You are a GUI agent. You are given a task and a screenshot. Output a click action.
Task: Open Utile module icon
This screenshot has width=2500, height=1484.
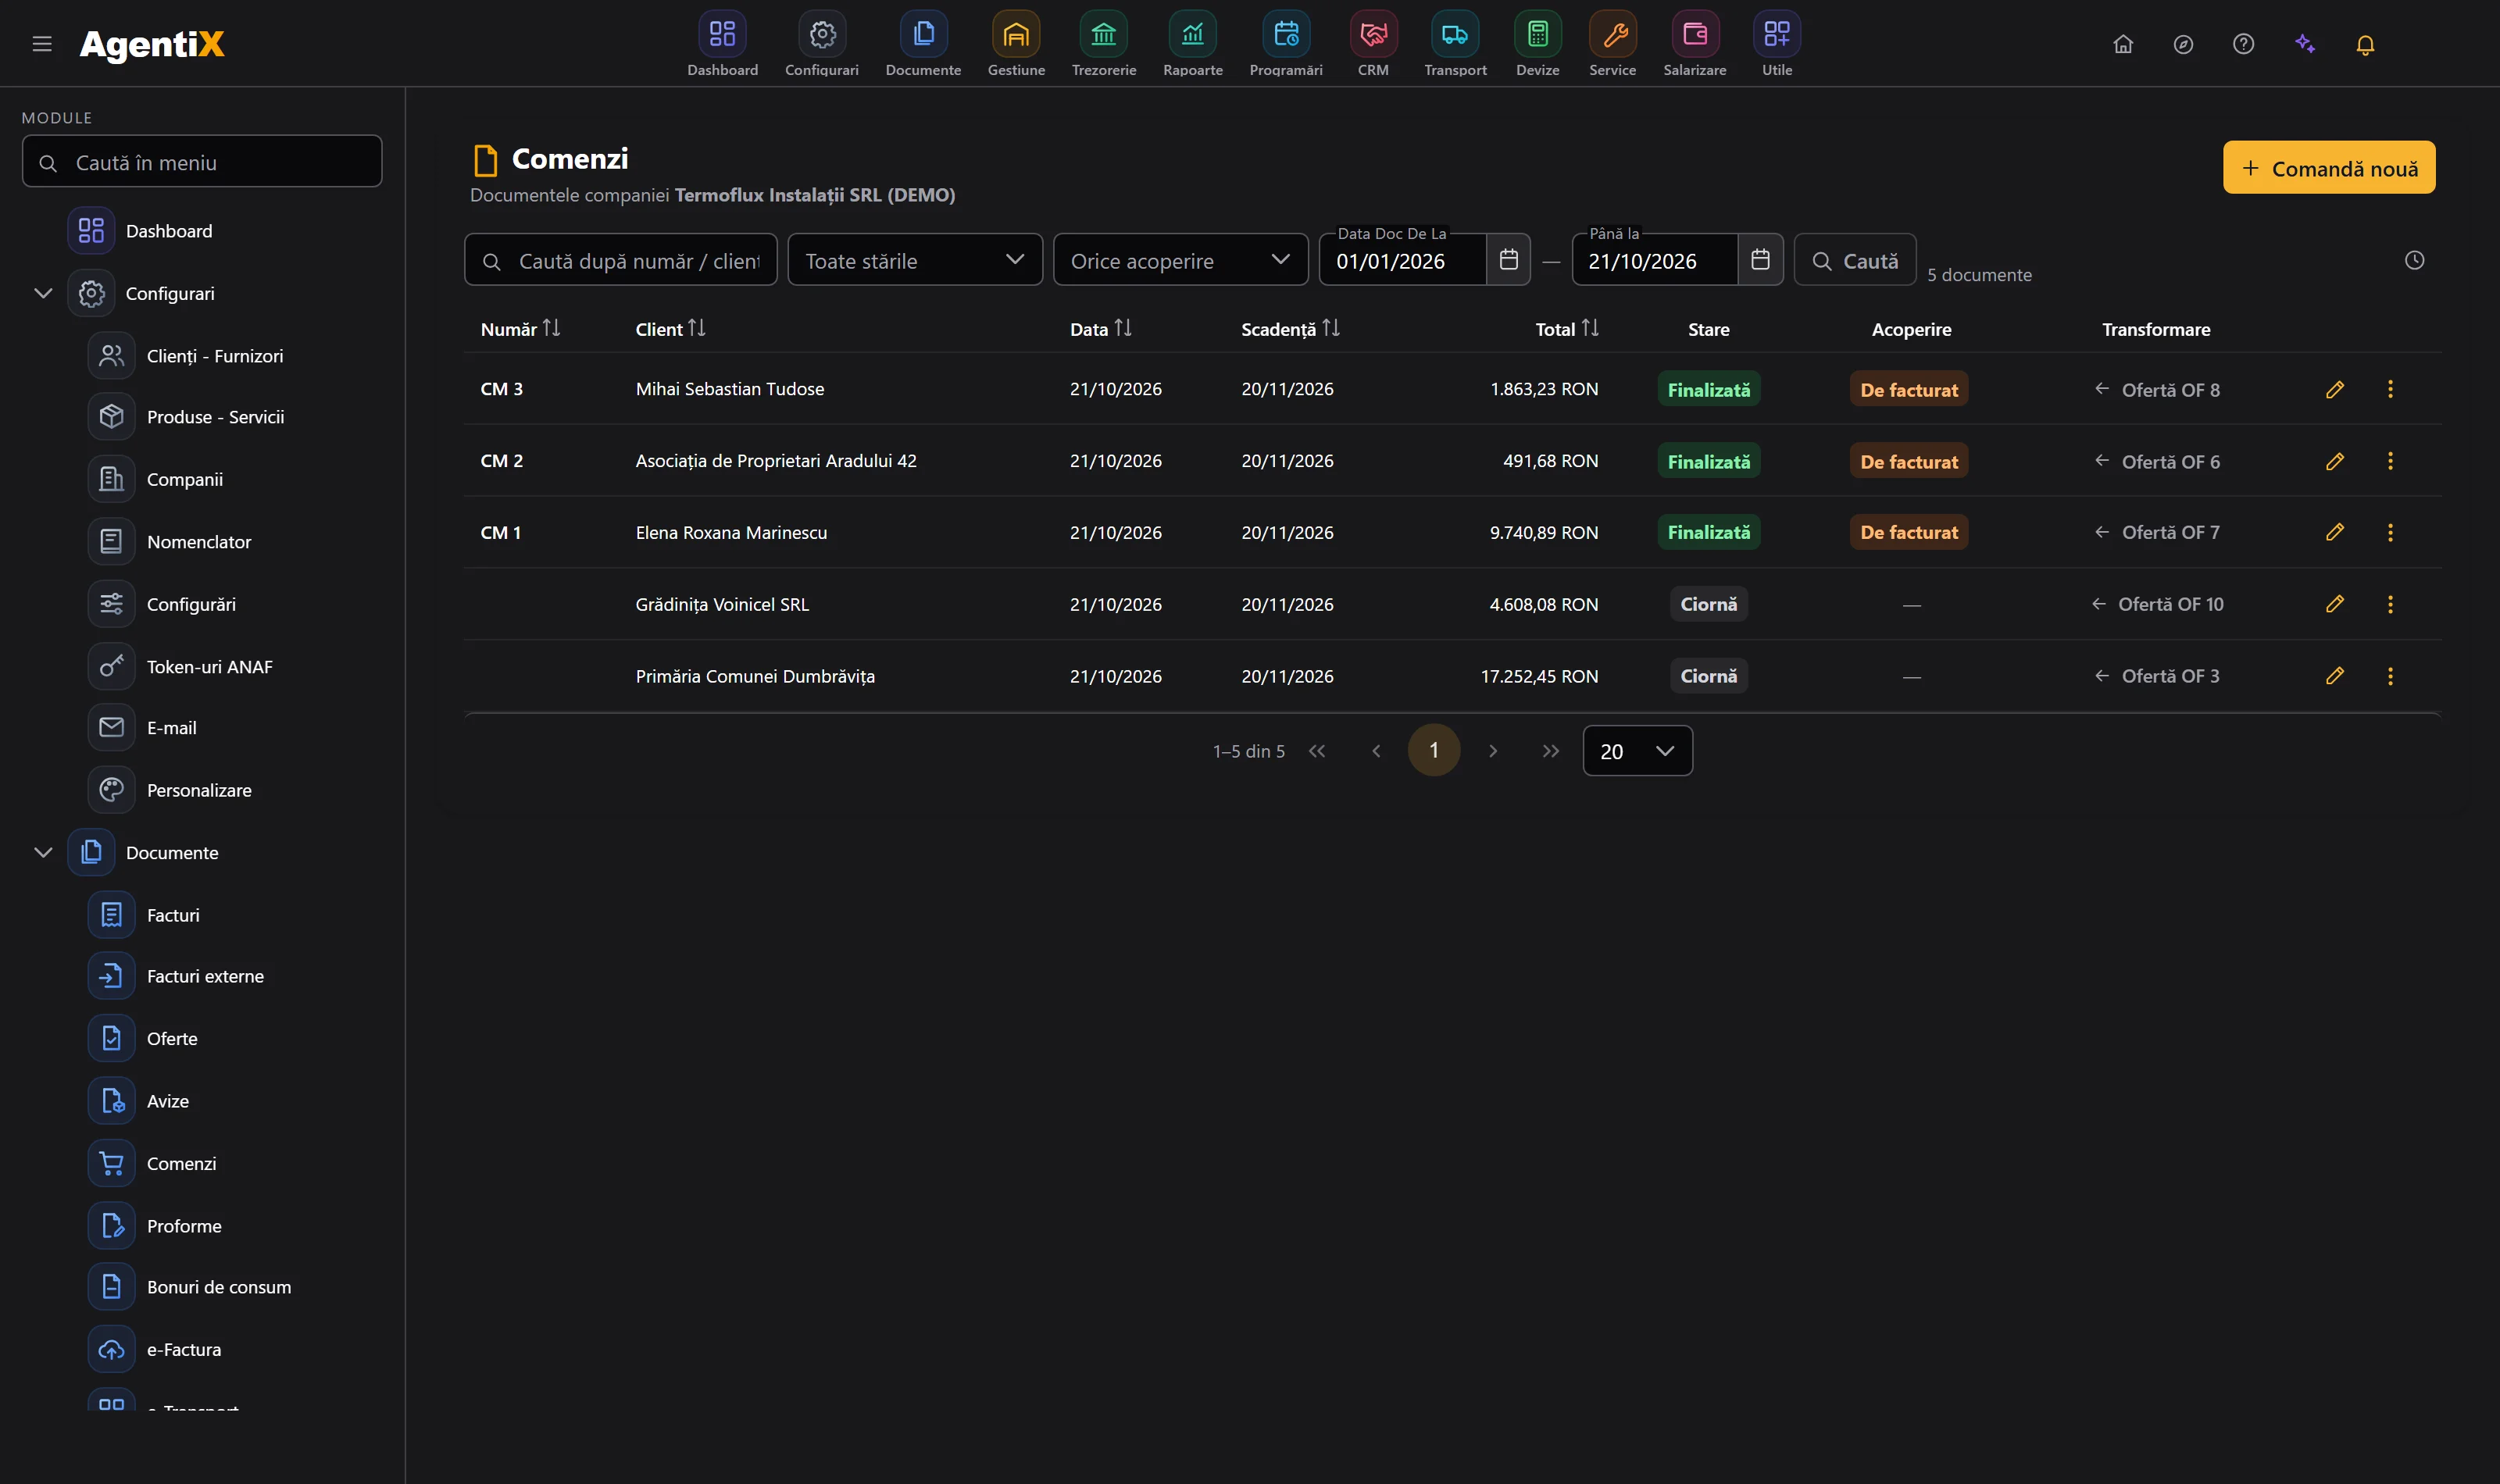pos(1776,35)
